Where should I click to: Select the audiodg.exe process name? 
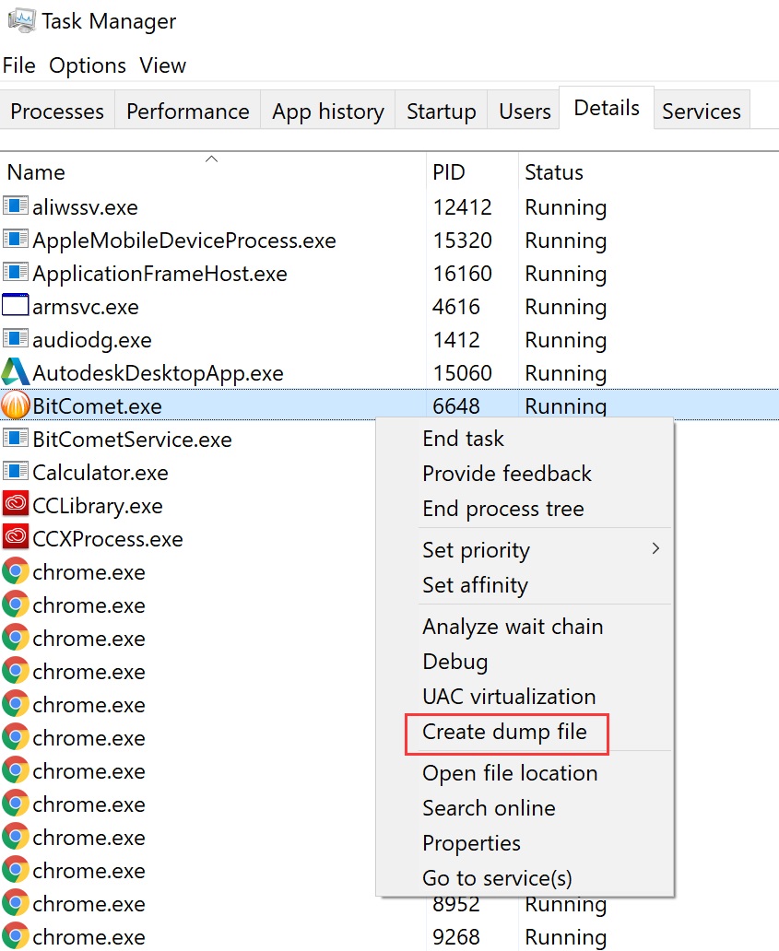click(91, 340)
